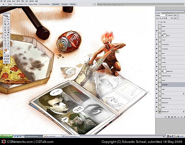Open the Brushes palette well tab
Screen dimensions: 185x145
click(x=100, y=5)
